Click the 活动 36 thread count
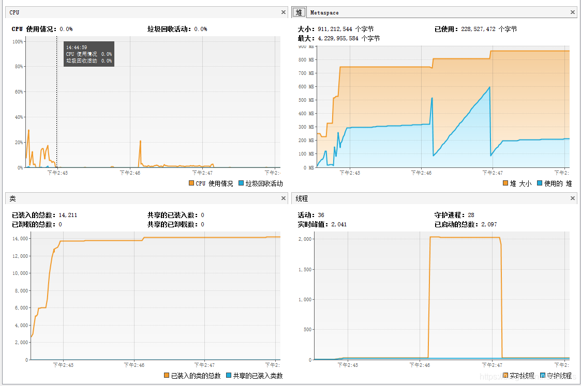This screenshot has height=386, width=581. [x=321, y=215]
